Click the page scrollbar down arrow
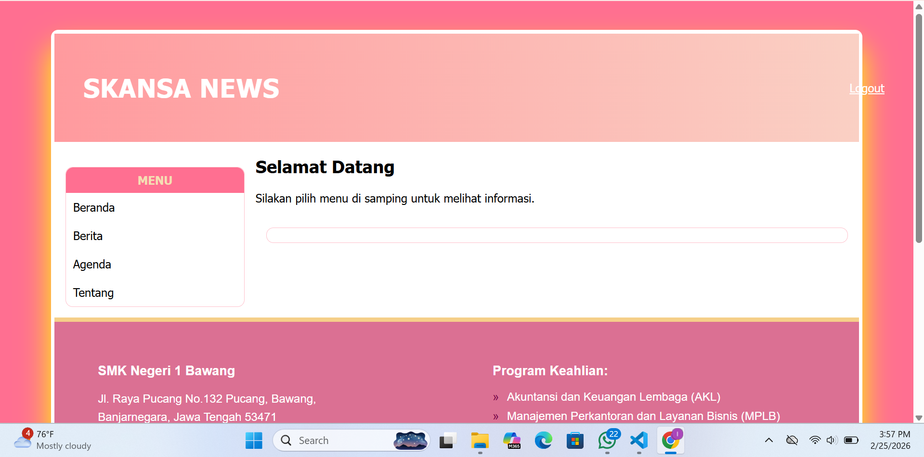Screen dimensions: 924x457 (x=919, y=418)
